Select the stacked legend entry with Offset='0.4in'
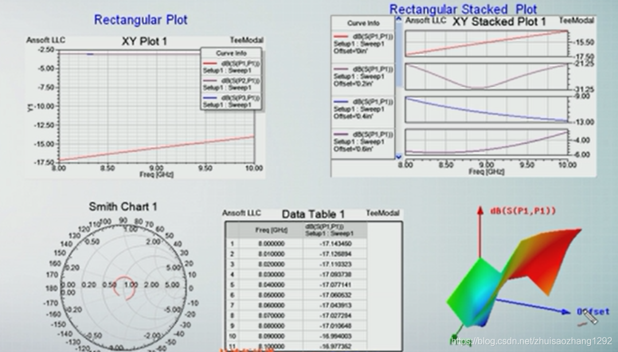Viewport: 618px width, 352px height. tap(362, 109)
